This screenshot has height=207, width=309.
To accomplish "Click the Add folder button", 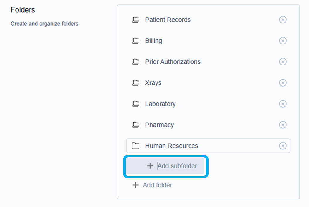I will [152, 185].
